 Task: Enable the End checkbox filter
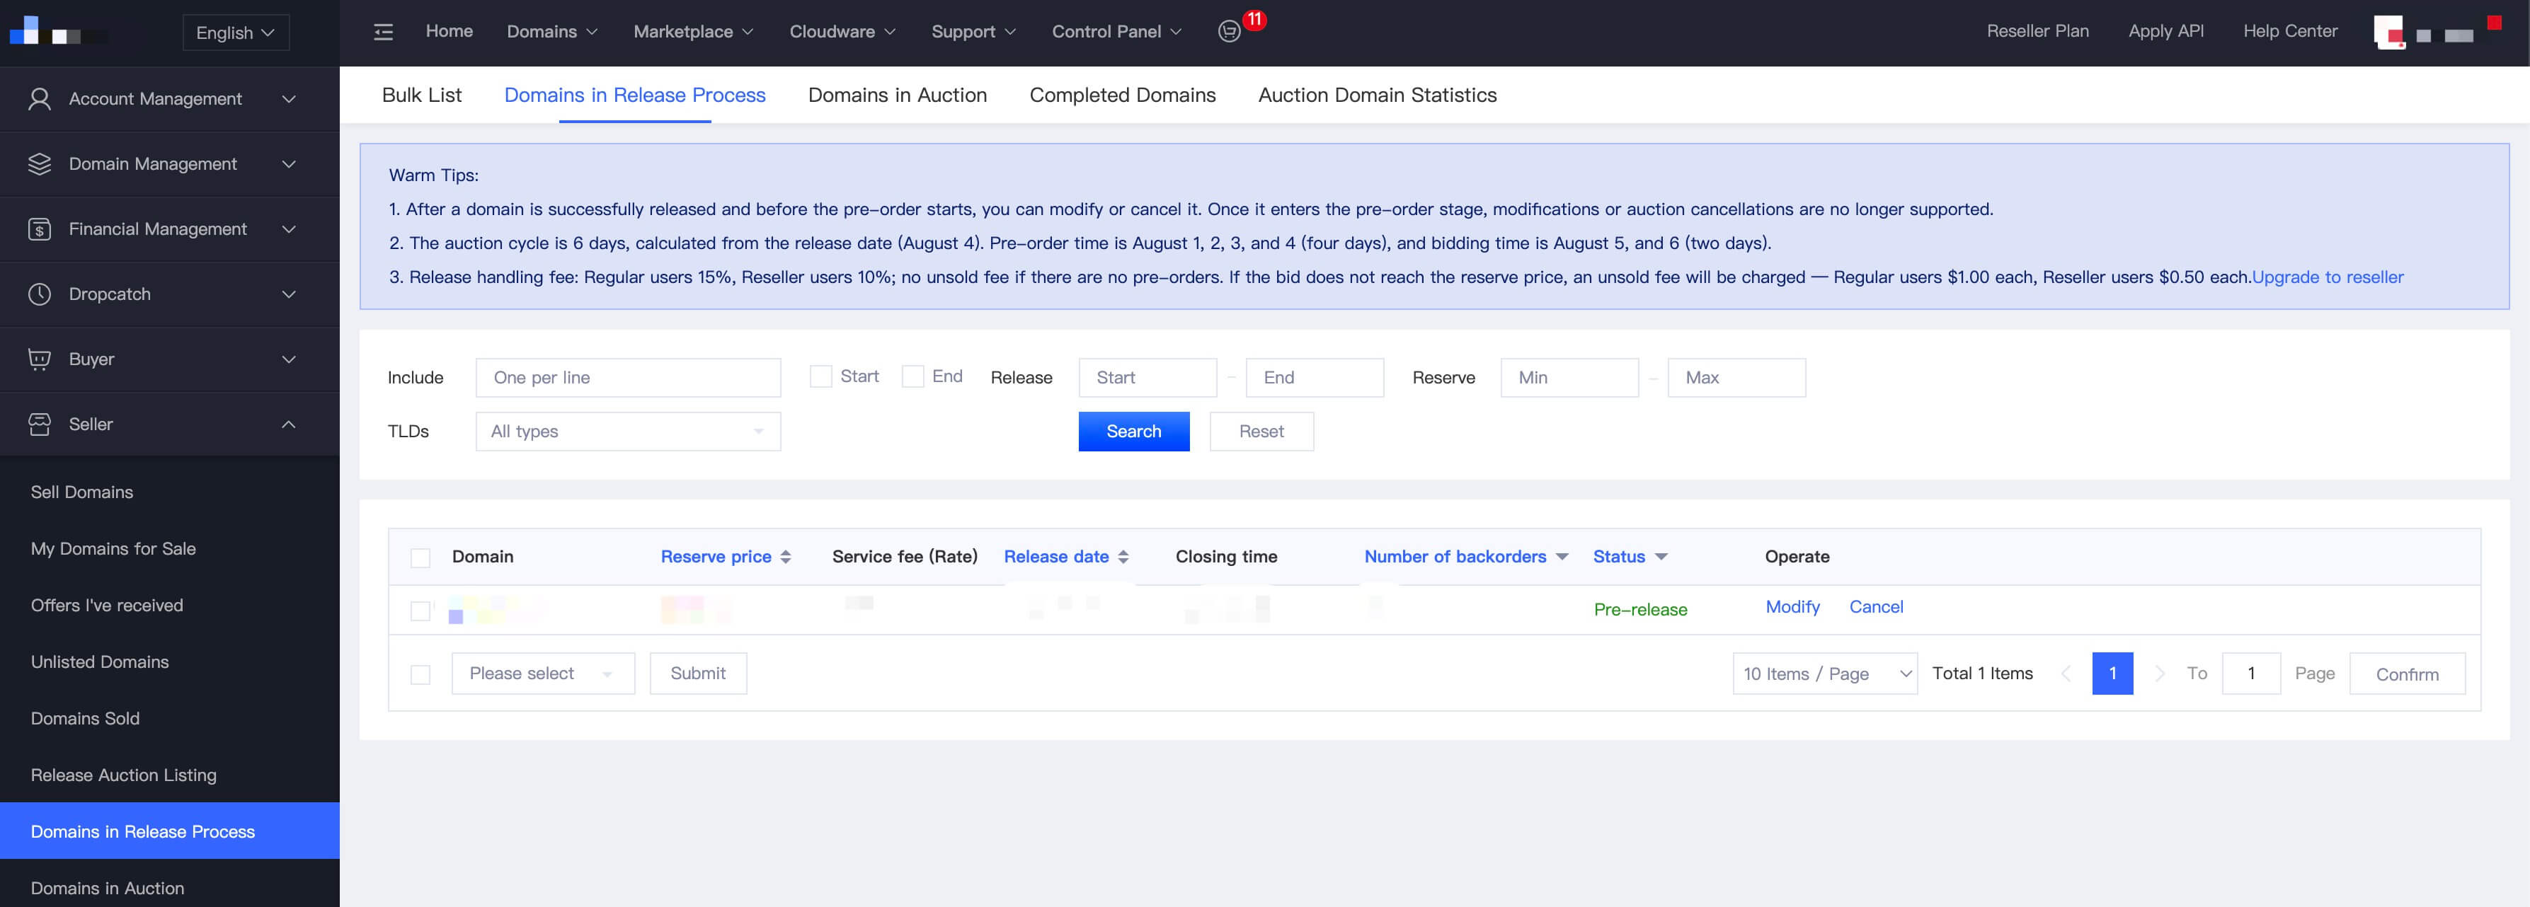tap(912, 377)
